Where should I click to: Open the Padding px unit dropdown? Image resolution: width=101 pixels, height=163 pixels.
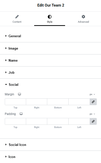(x=92, y=114)
